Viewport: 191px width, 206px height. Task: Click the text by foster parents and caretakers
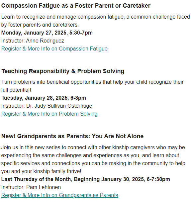tap(40, 25)
